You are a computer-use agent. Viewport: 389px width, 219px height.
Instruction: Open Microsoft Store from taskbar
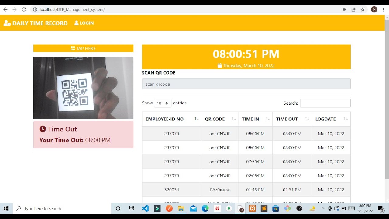point(276,209)
